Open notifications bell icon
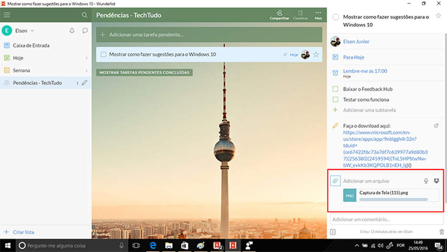The height and width of the screenshot is (252, 447). coord(72,30)
